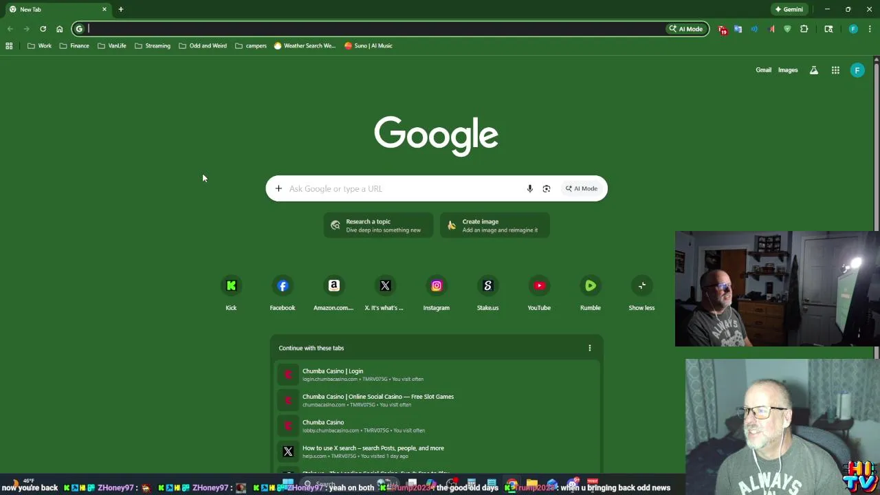This screenshot has height=495, width=880.
Task: Expand the campers bookmarks folder
Action: (251, 46)
